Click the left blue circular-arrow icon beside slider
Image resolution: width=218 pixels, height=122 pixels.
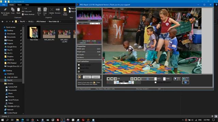pos(118,82)
